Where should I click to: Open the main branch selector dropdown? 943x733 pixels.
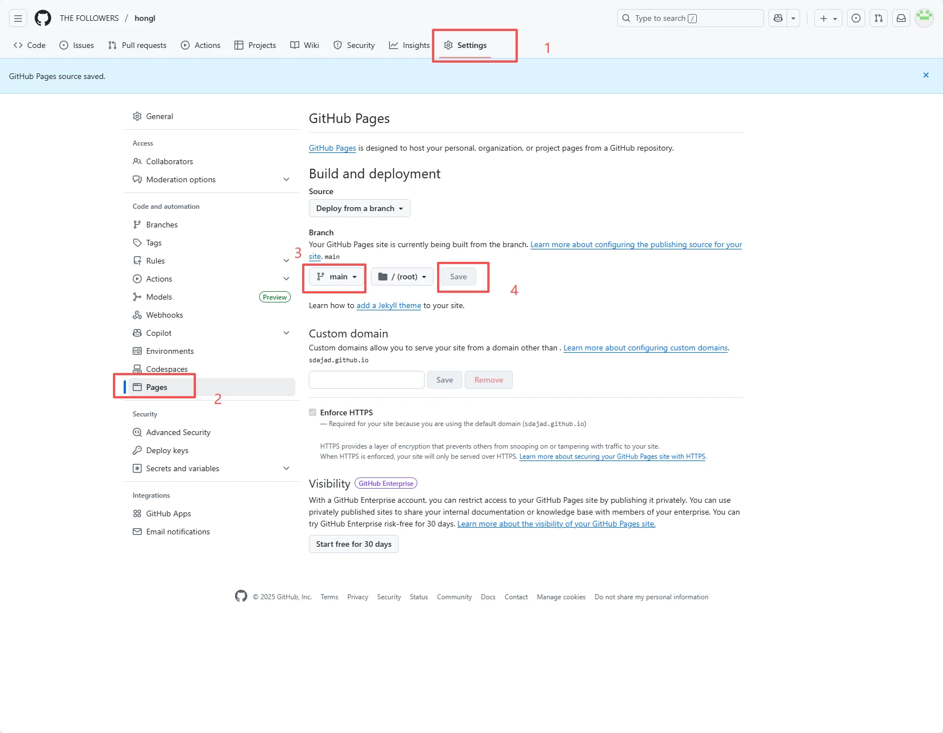pos(337,276)
